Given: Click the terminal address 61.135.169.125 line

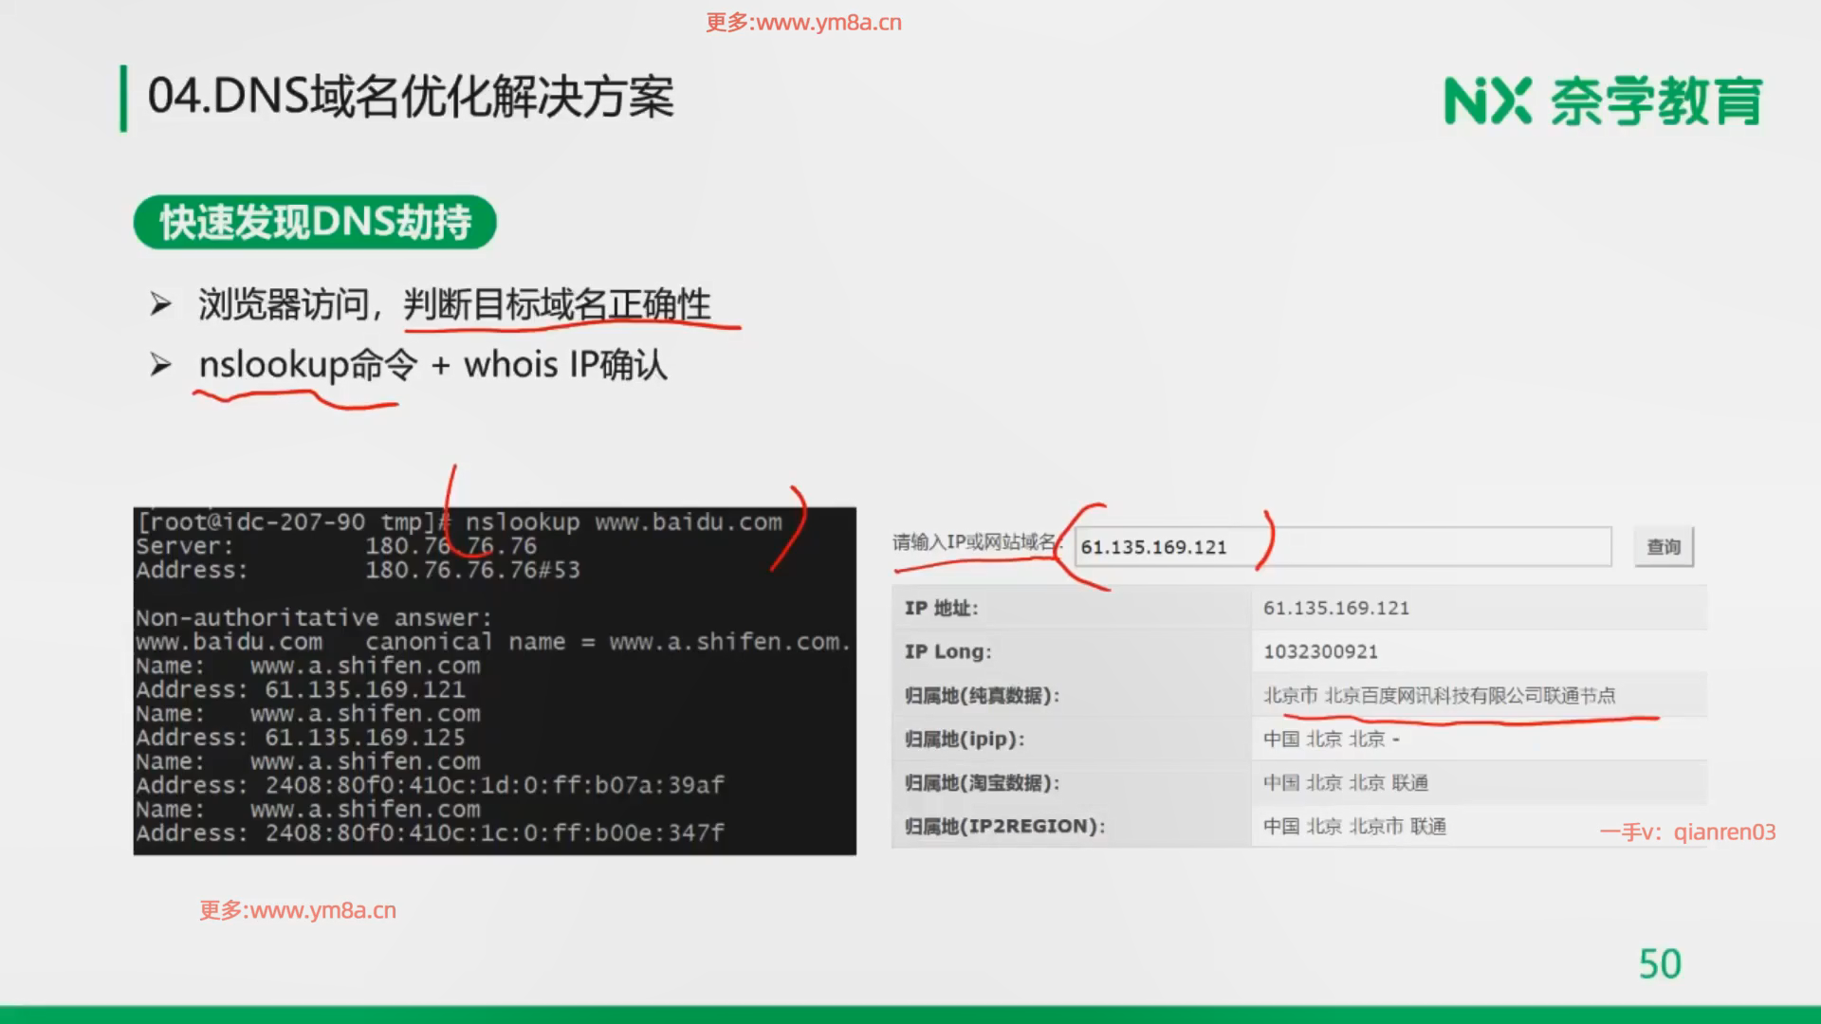Looking at the screenshot, I should click(x=301, y=738).
